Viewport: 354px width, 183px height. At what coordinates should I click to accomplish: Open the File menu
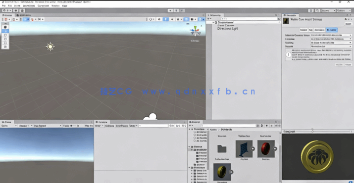coord(3,5)
